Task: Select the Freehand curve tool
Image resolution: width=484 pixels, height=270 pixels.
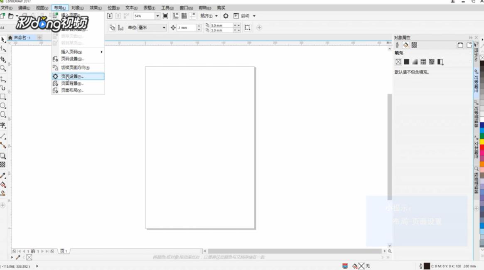Action: [3, 79]
